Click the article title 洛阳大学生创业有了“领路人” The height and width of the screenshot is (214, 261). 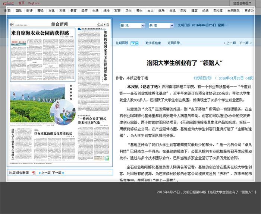(185, 63)
